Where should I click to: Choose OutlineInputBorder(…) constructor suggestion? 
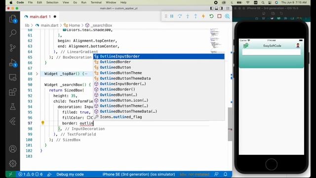(x=159, y=84)
